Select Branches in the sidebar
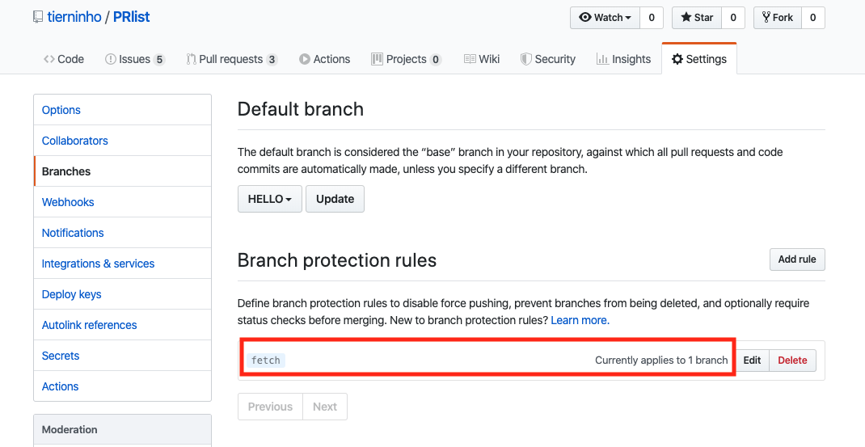 tap(122, 171)
